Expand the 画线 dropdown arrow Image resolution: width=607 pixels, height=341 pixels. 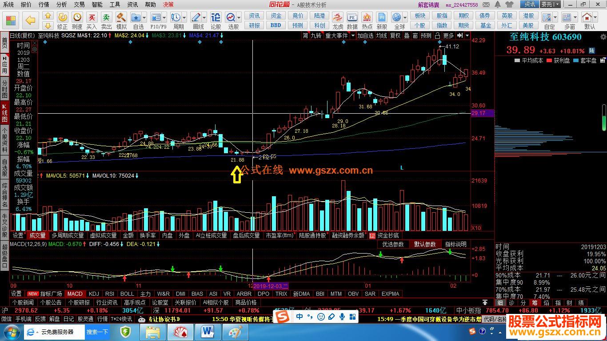tap(204, 17)
